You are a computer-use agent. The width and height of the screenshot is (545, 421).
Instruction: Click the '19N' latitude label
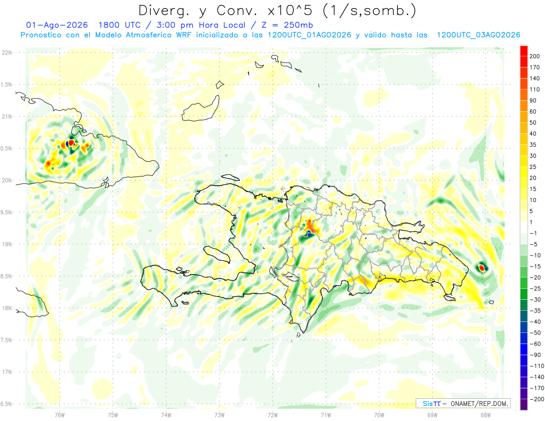[x=6, y=244]
